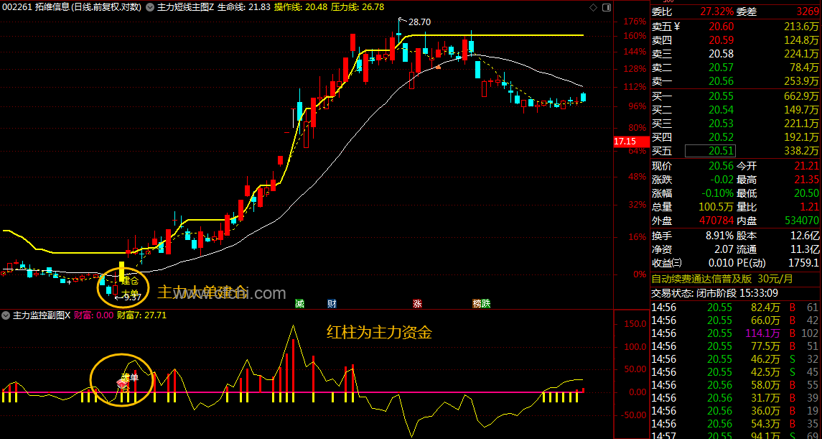Click the blue 财 info marker
The height and width of the screenshot is (439, 822).
click(332, 304)
